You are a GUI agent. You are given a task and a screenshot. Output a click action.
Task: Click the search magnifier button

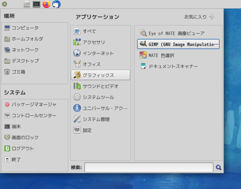click(218, 167)
